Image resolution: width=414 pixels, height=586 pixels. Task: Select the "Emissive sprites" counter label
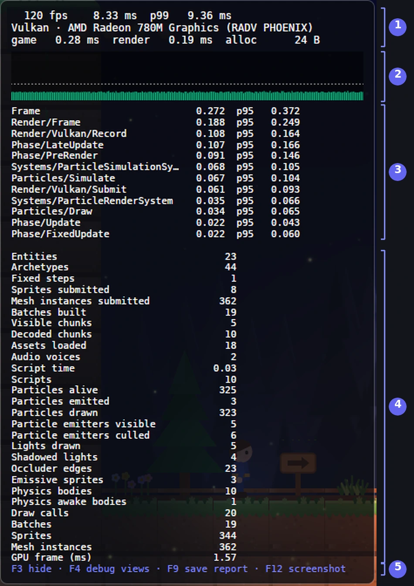[x=58, y=480]
